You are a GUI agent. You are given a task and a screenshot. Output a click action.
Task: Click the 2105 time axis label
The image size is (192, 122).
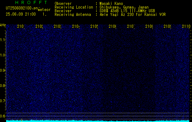[x=94, y=27]
